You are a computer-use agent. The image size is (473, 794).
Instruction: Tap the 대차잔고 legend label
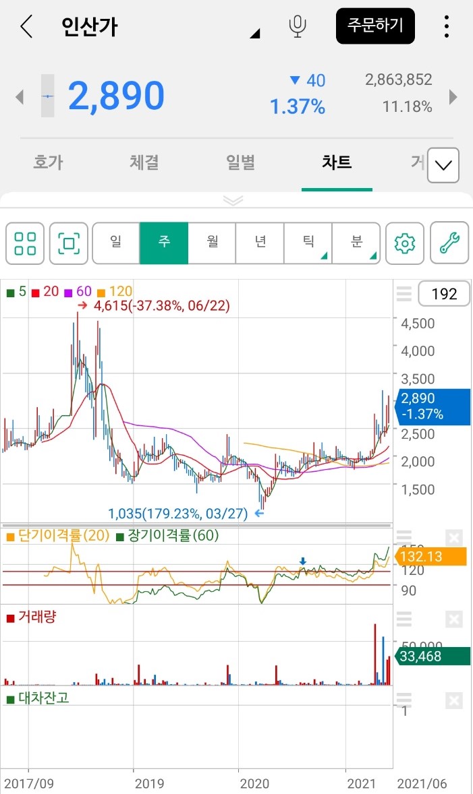point(38,698)
